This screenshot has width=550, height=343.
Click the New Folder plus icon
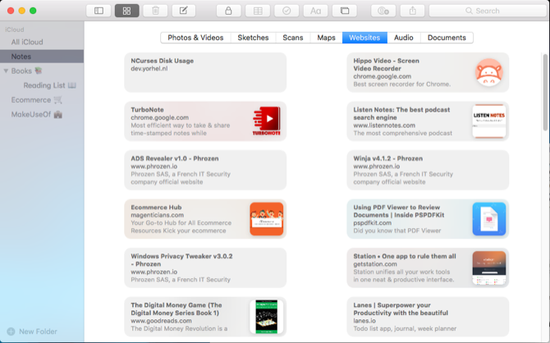coord(11,332)
